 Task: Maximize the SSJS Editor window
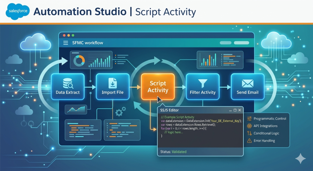pos(235,110)
